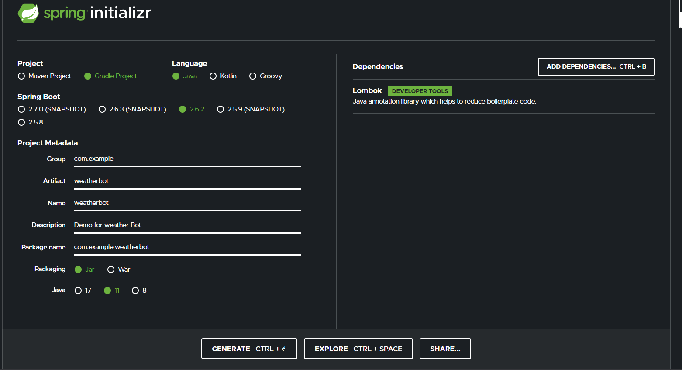Choose Groovy as the language
The image size is (682, 370).
[266, 76]
